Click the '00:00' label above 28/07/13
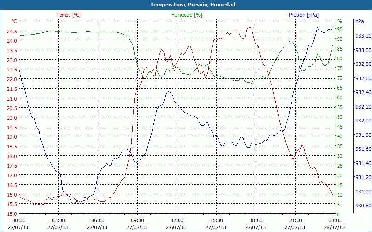Viewport: 372px width, 232px height. tap(335, 221)
